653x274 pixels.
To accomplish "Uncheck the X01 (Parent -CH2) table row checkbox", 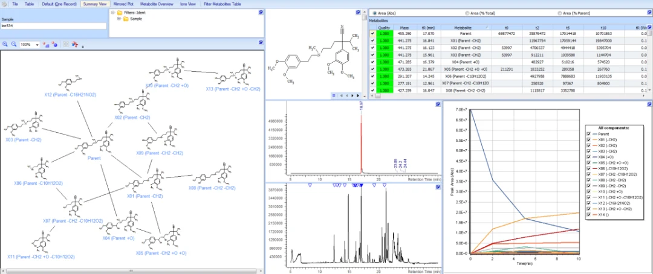I will click(372, 41).
